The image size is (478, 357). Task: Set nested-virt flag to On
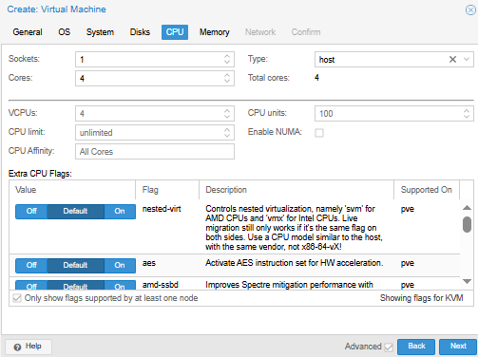coord(120,212)
